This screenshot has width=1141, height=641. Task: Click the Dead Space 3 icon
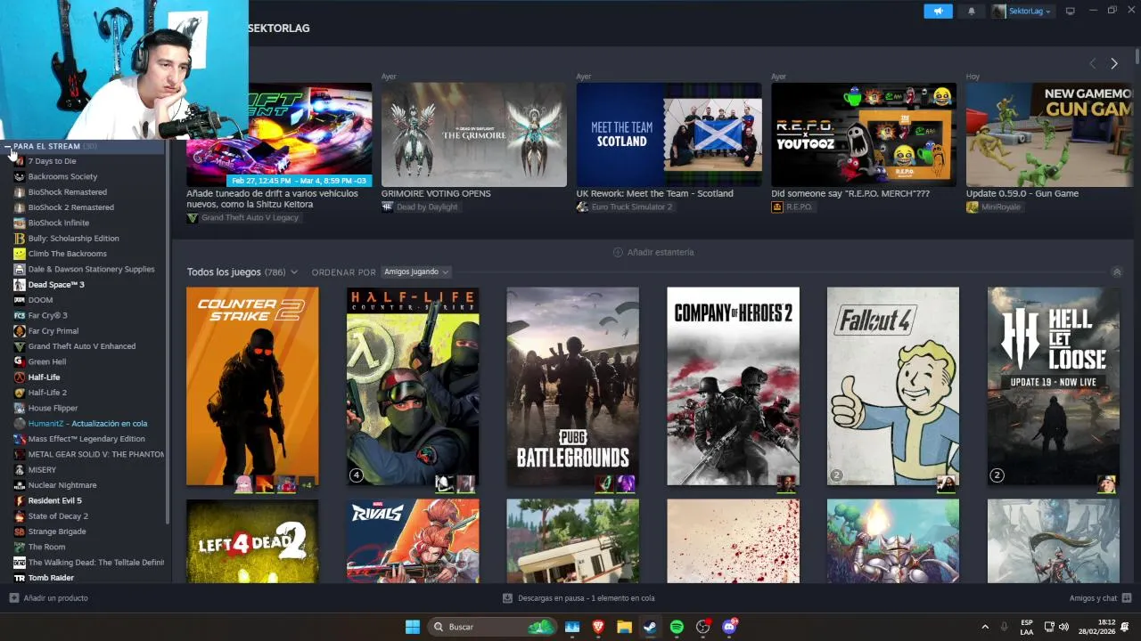point(20,285)
